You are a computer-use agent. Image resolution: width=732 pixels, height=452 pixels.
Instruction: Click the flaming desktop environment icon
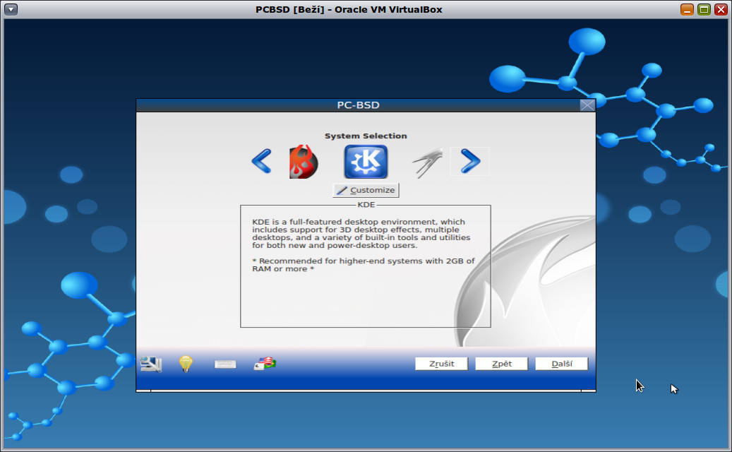coord(304,161)
